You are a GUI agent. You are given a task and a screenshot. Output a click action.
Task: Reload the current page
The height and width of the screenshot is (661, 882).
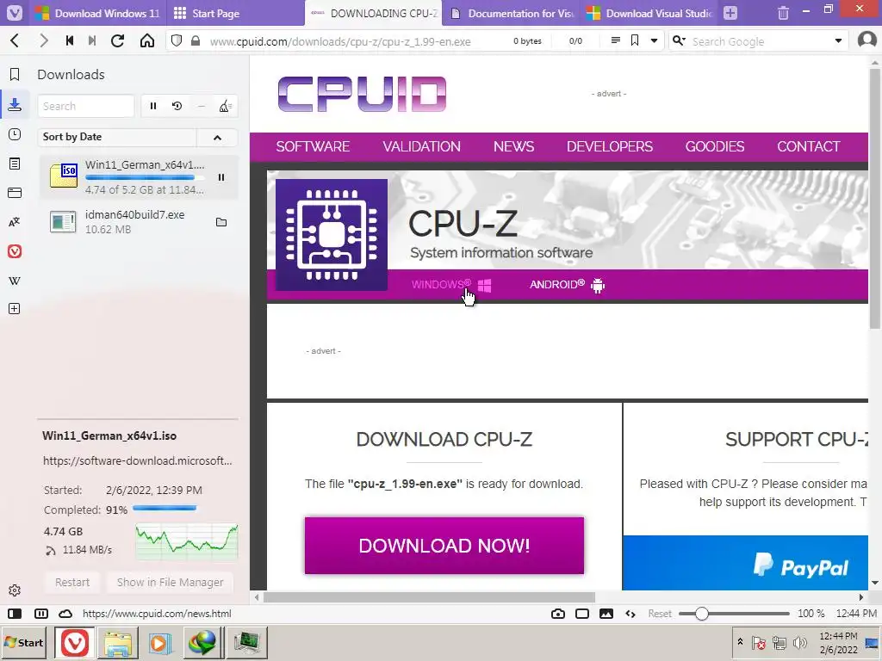pos(117,41)
